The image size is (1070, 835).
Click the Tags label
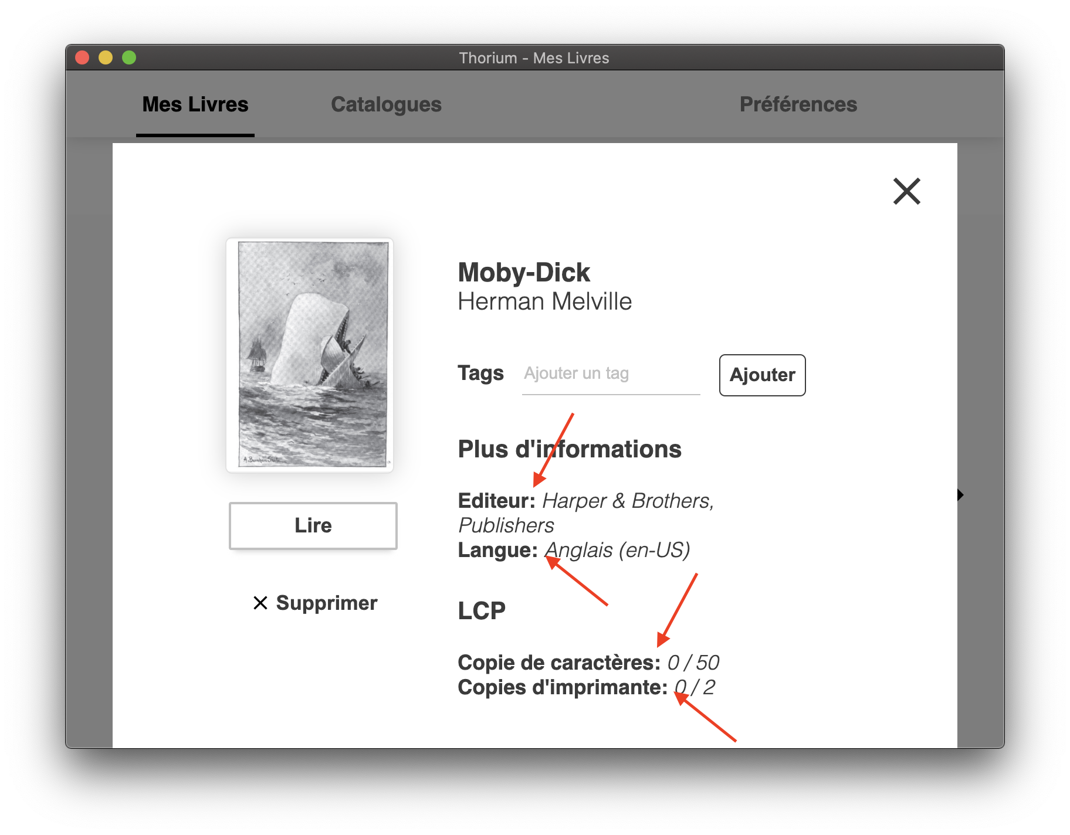point(480,373)
